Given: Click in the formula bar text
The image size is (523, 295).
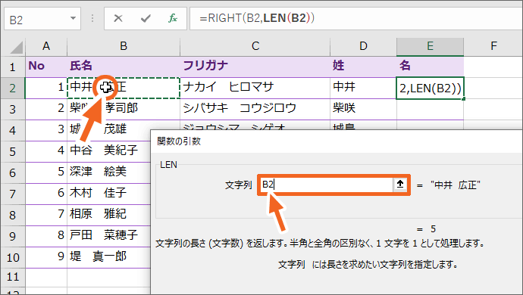Looking at the screenshot, I should (x=256, y=18).
